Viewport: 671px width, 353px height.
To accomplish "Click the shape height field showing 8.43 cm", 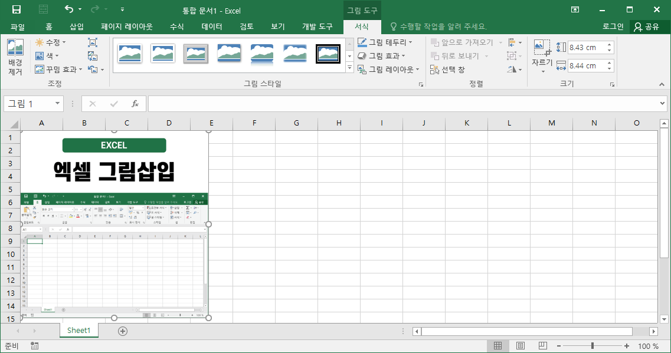I will [586, 47].
